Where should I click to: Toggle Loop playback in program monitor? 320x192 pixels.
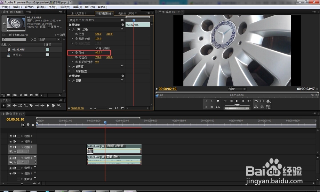pos(256,101)
